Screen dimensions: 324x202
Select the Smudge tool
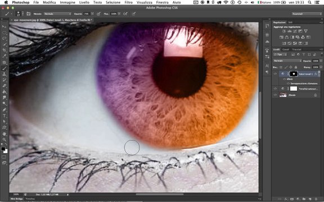[4, 98]
